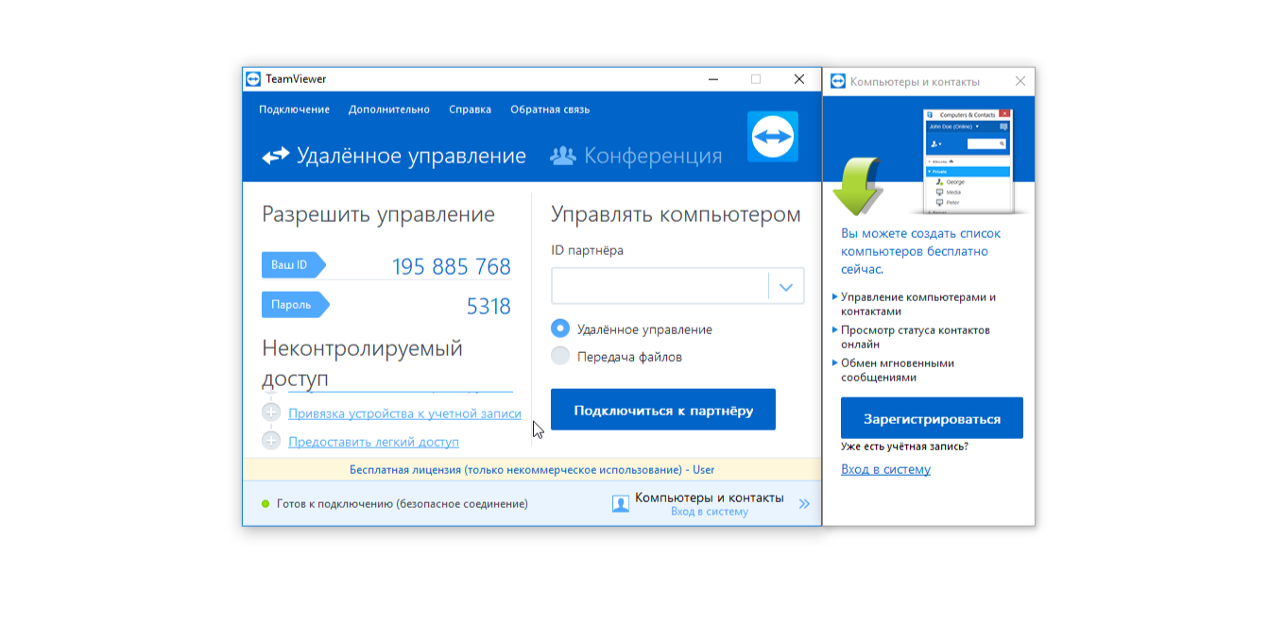This screenshot has width=1268, height=623.
Task: Click the green arrow graphic in contacts panel
Action: [855, 184]
